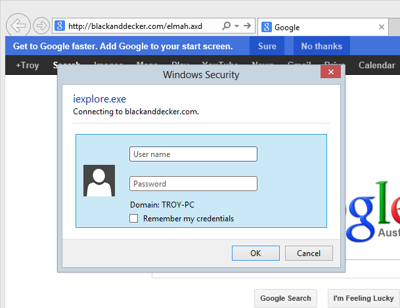Click the browser Forward arrow button
The width and height of the screenshot is (400, 308).
[x=41, y=26]
